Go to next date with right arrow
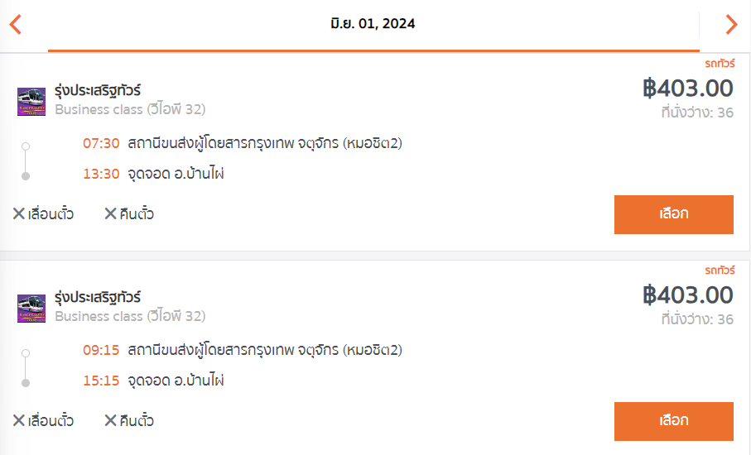Viewport: 751px width, 455px height. [731, 24]
